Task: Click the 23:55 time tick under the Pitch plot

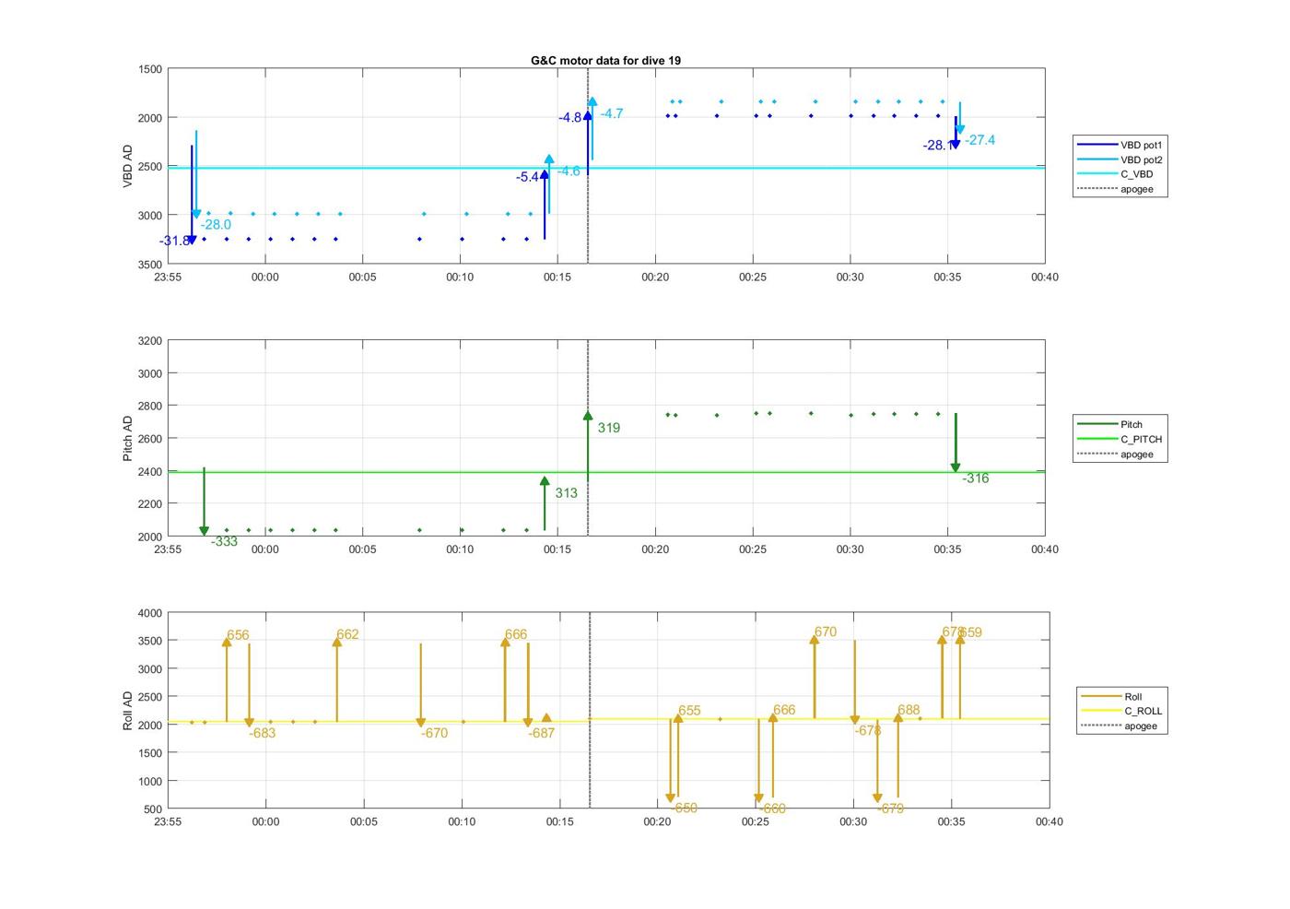Action: (x=168, y=549)
